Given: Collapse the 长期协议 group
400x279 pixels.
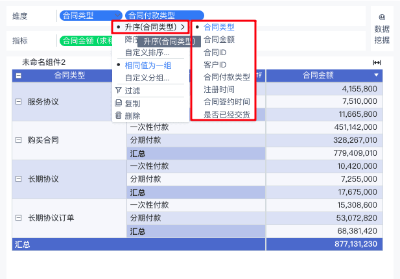Looking at the screenshot, I should click(x=18, y=178).
